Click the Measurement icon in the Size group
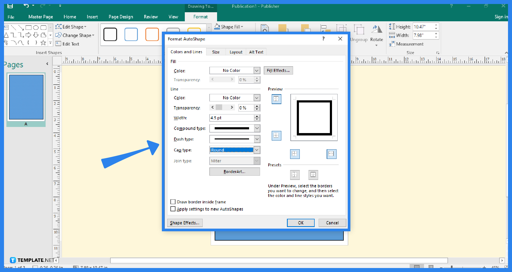512x272 pixels. (x=392, y=44)
